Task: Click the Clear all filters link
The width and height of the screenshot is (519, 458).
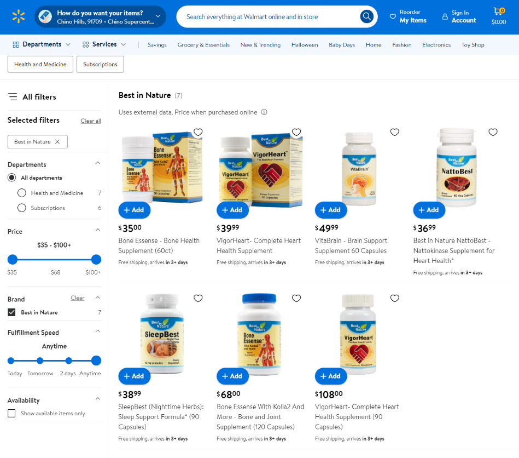Action: pos(91,121)
